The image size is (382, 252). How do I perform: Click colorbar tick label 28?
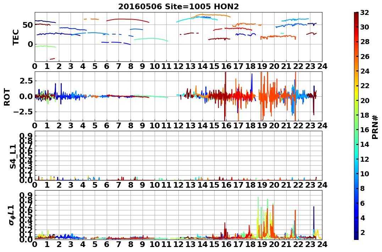point(365,42)
